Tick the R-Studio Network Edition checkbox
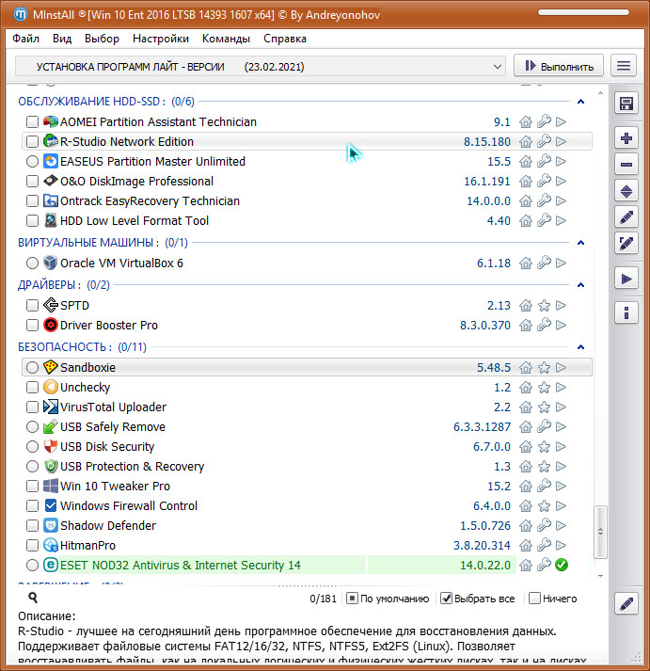Screen dimensions: 650x671 click(32, 142)
